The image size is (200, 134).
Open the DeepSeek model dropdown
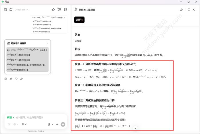(x=21, y=10)
